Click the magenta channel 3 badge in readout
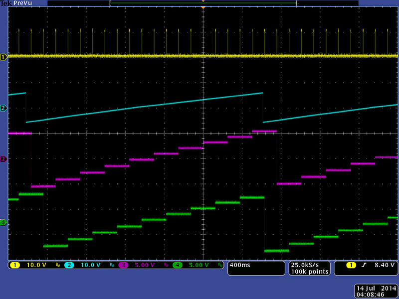Screen dimensions: 399x299 tap(123, 265)
